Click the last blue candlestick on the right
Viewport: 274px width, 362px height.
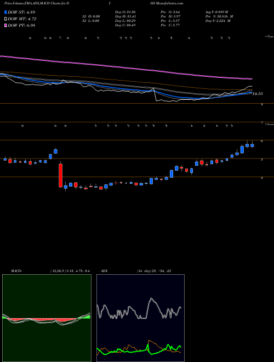click(x=252, y=145)
